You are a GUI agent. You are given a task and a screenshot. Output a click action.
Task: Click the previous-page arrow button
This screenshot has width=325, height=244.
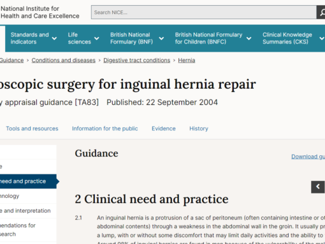318,187
